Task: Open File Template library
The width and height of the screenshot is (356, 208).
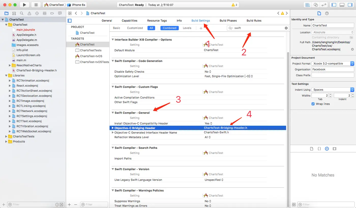Action: click(311, 149)
